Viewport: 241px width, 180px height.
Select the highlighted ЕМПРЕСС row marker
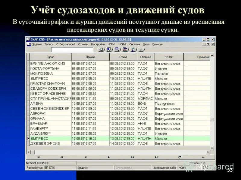click(x=29, y=139)
